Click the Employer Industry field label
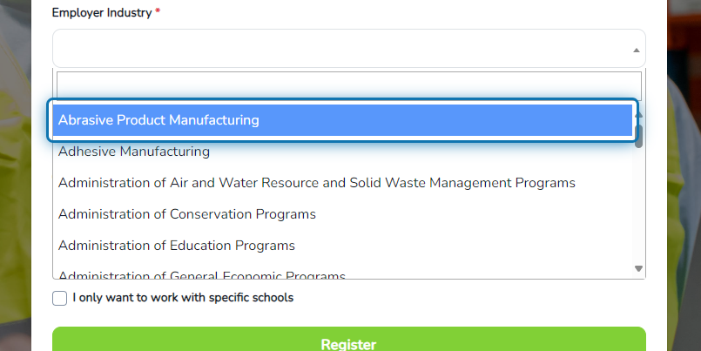The height and width of the screenshot is (351, 701). 102,13
